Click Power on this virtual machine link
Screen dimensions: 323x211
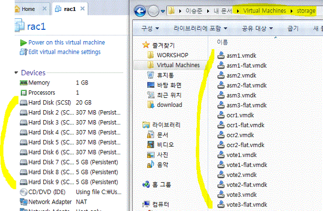(x=67, y=42)
